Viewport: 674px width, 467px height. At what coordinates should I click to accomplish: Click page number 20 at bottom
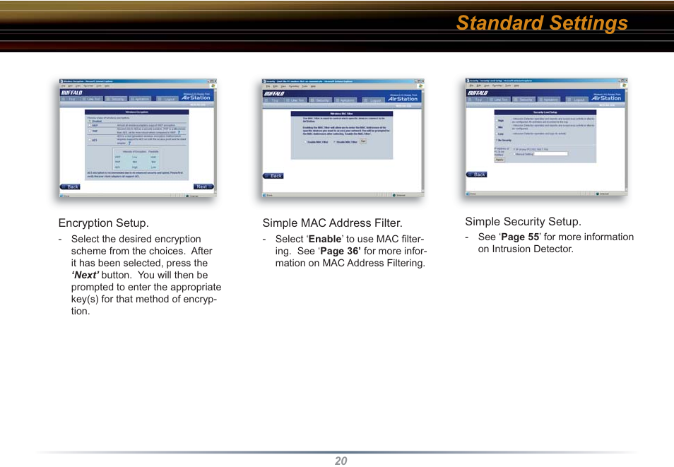coord(341,461)
